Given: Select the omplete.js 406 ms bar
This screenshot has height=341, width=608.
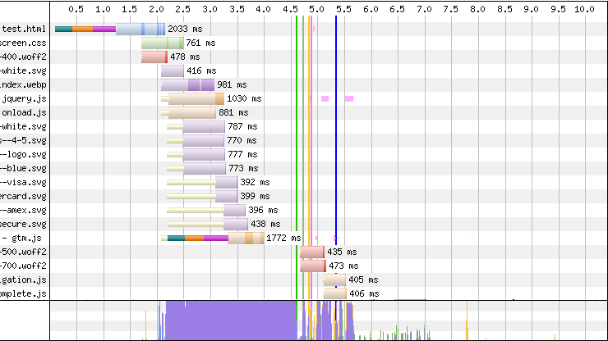Looking at the screenshot, I should [x=334, y=293].
